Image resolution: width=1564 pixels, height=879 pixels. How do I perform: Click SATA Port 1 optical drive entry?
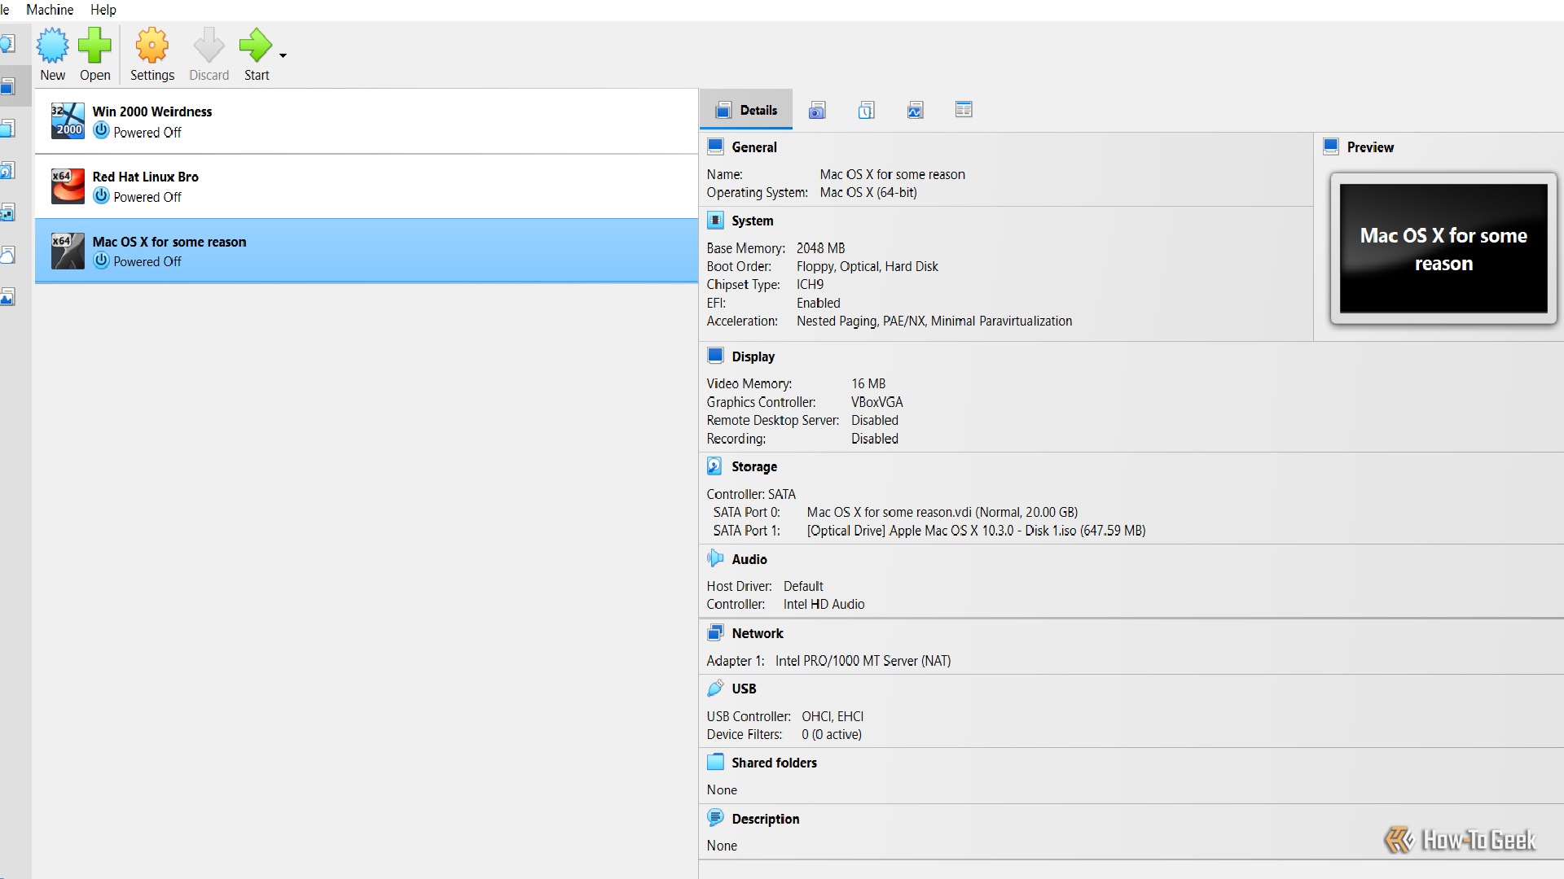tap(976, 531)
